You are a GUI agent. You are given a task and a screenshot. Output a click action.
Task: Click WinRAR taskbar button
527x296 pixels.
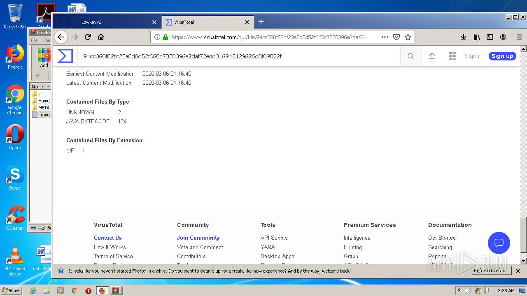point(116,291)
